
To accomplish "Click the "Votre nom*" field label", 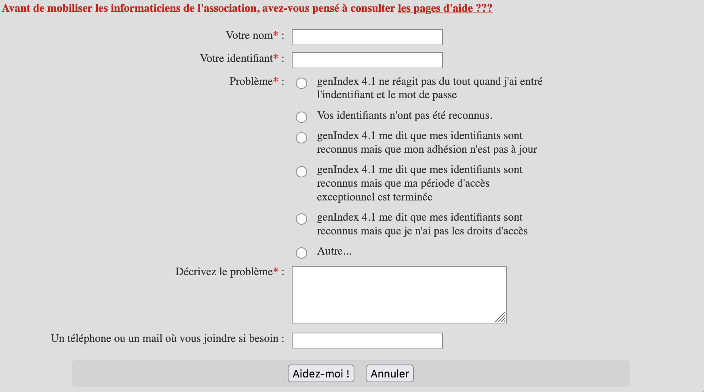I will 255,36.
